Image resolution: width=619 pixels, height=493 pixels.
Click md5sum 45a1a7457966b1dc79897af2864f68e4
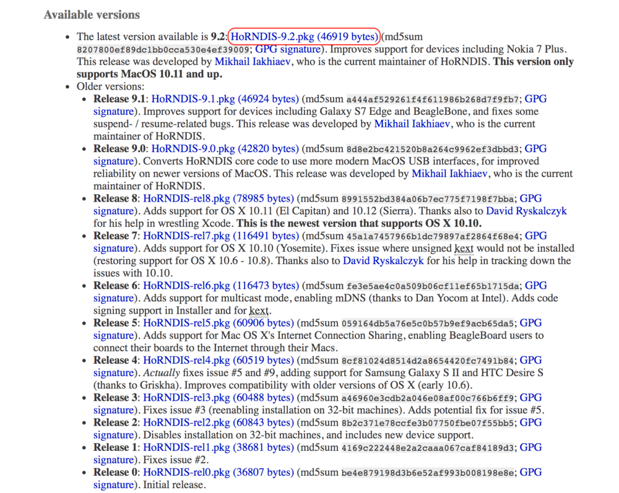pos(433,236)
